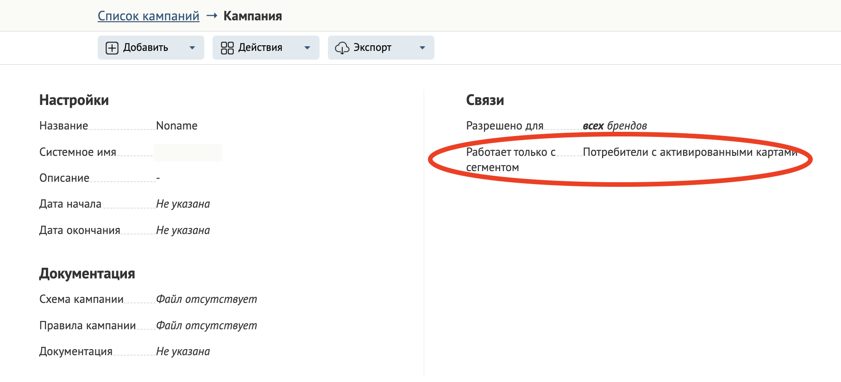Click Потребители с активированными картами segment value
841x382 pixels.
(690, 152)
